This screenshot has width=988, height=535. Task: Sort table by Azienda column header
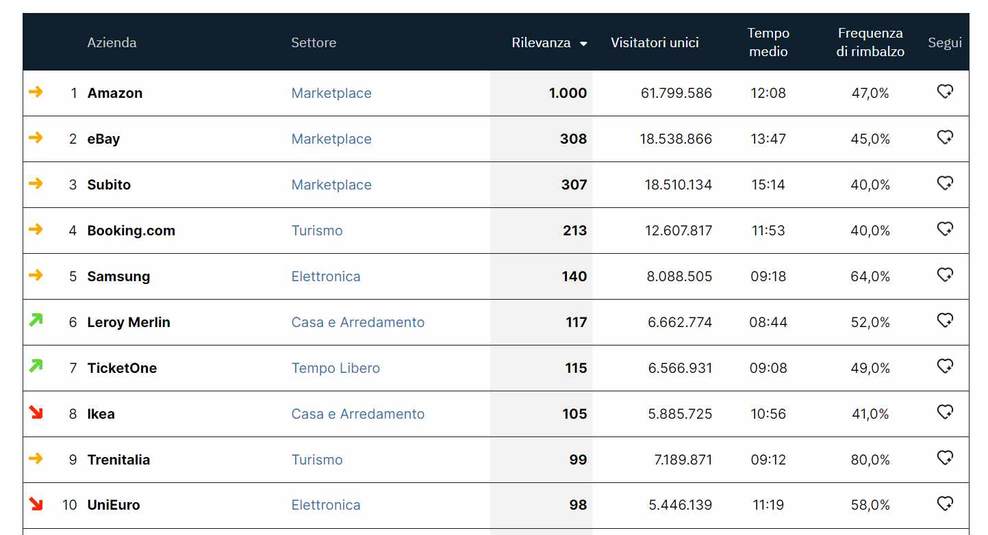tap(112, 42)
